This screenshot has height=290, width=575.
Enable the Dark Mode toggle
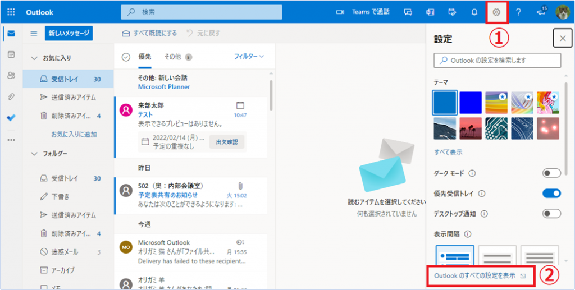click(551, 173)
